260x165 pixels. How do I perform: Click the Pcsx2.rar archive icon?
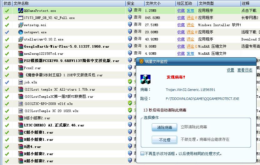[21, 68]
